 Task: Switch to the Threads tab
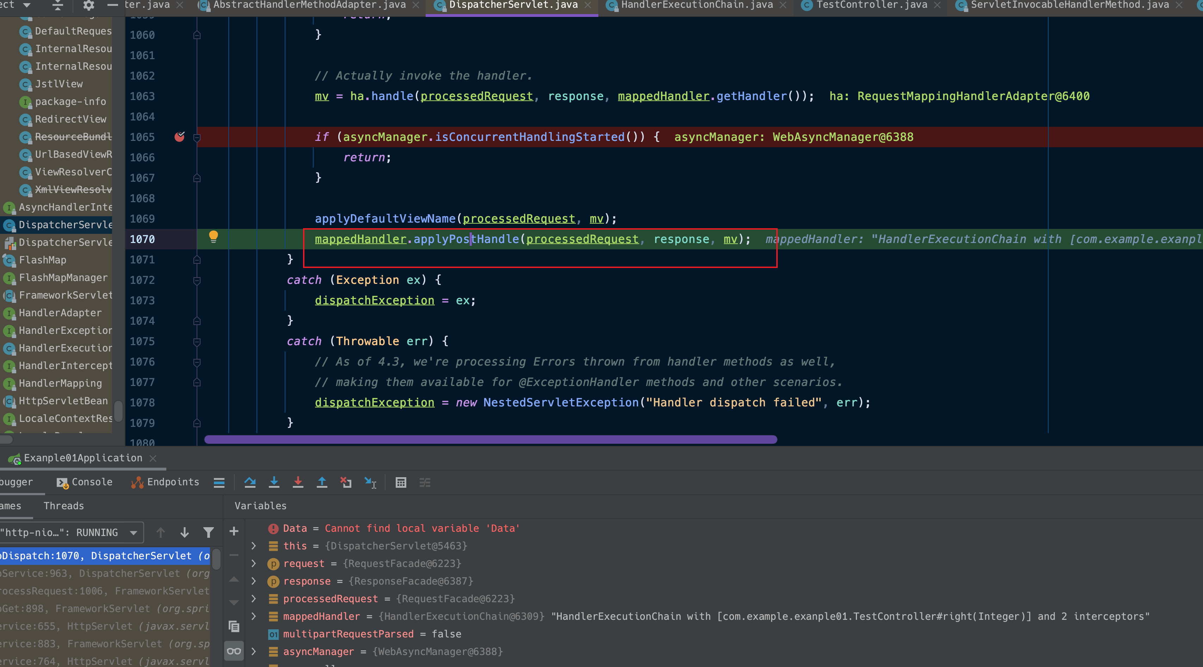(x=63, y=506)
